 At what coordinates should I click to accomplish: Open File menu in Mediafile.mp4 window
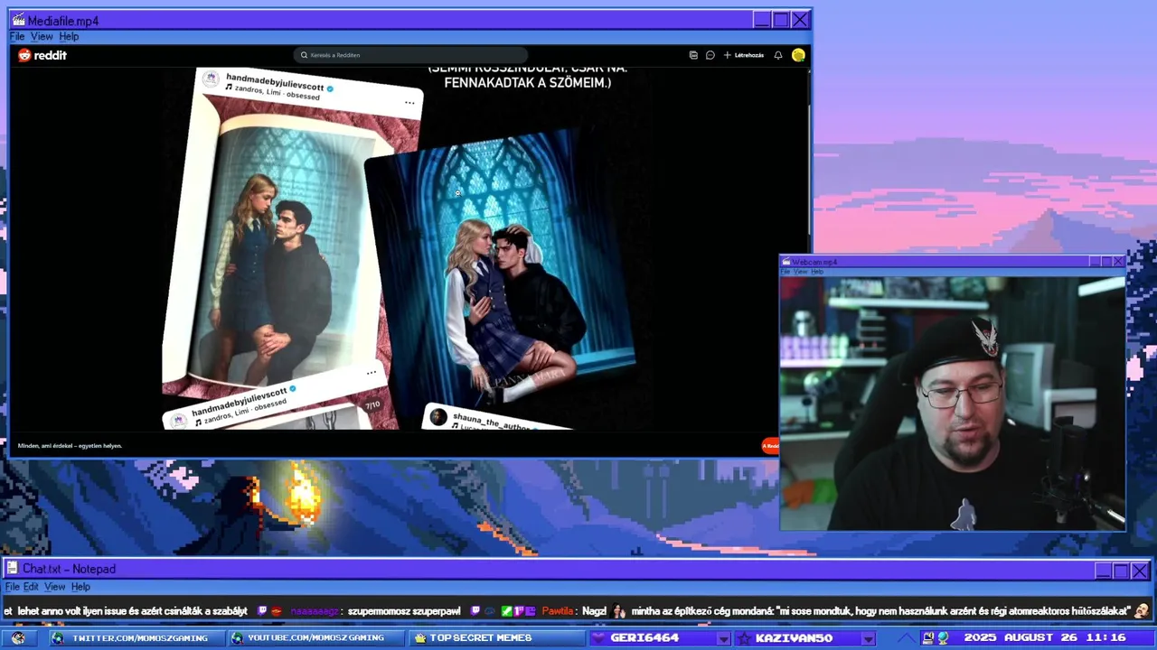tap(17, 36)
